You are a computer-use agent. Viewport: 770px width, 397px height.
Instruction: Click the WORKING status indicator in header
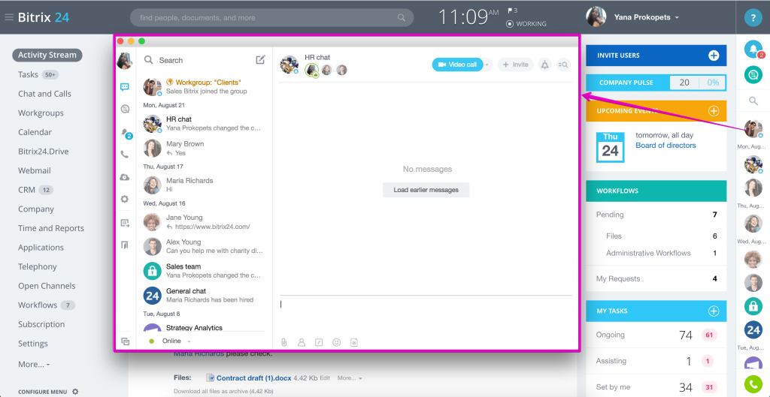526,23
